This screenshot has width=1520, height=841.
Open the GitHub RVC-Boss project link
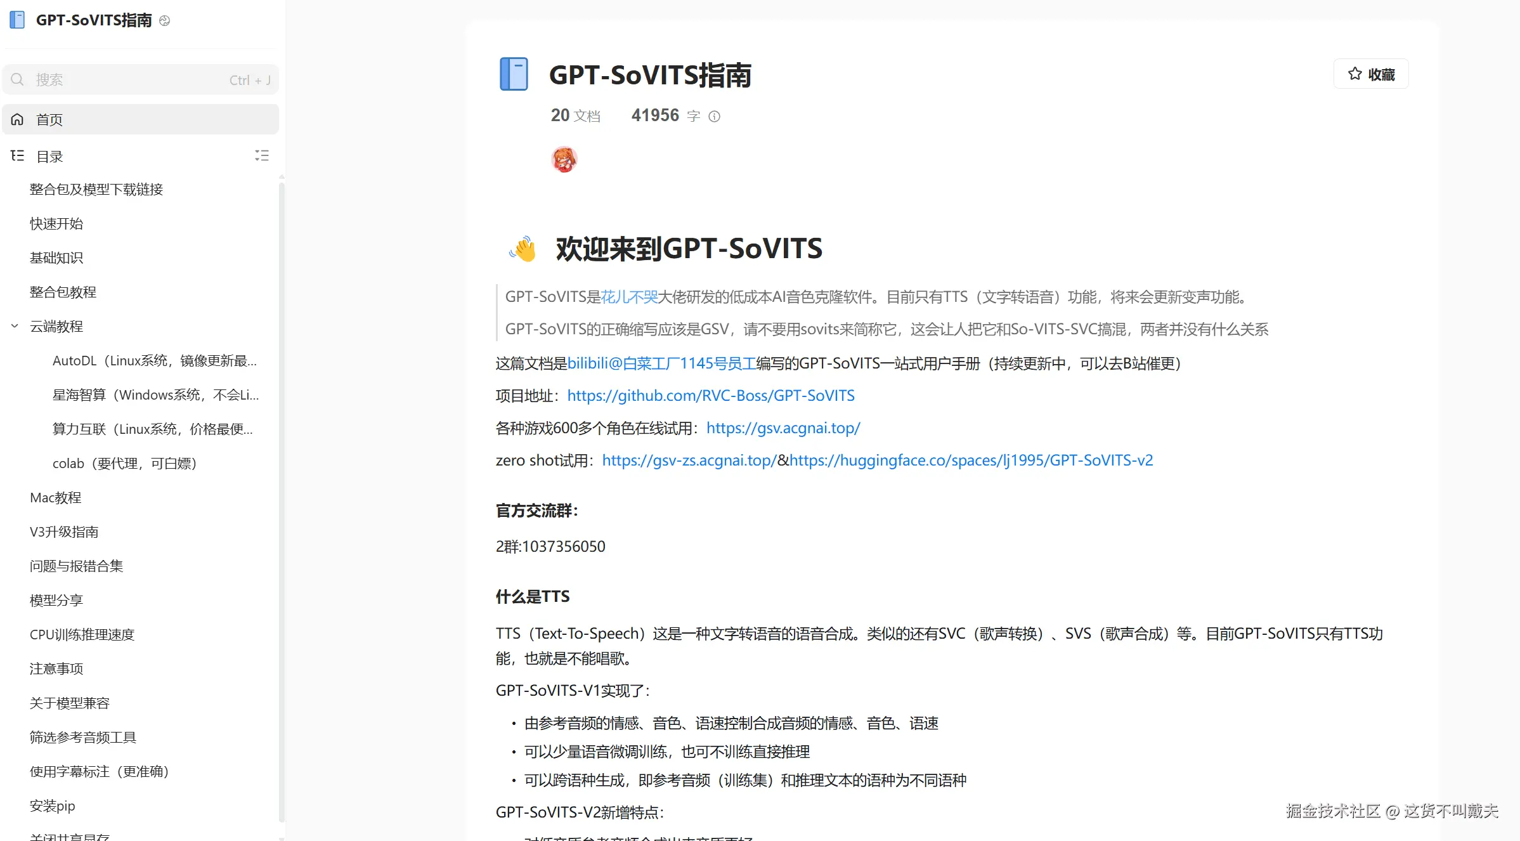pos(710,396)
